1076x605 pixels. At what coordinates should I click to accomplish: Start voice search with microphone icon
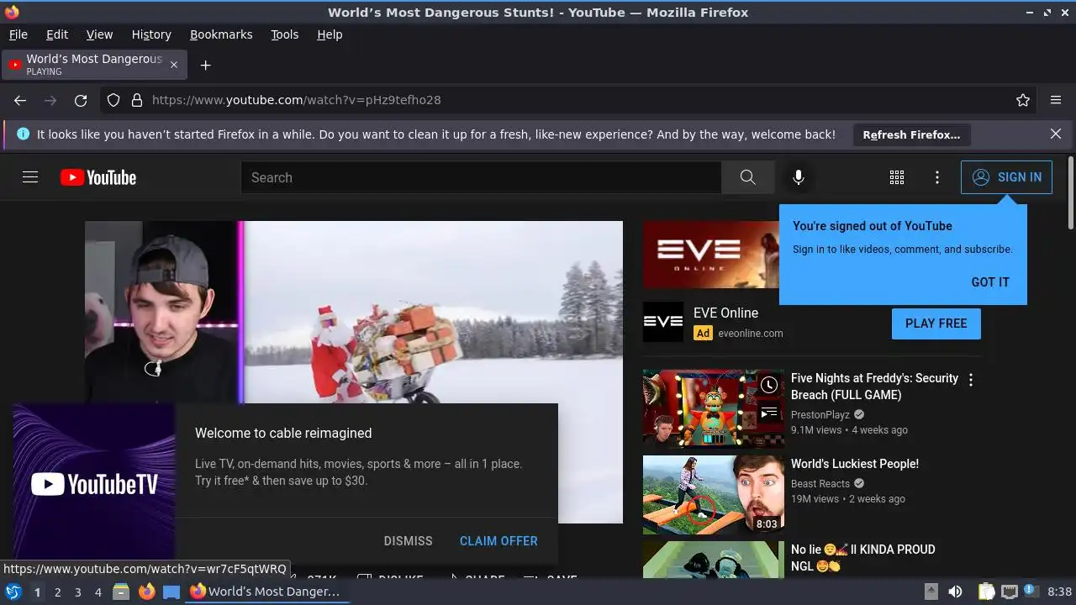pyautogui.click(x=799, y=177)
